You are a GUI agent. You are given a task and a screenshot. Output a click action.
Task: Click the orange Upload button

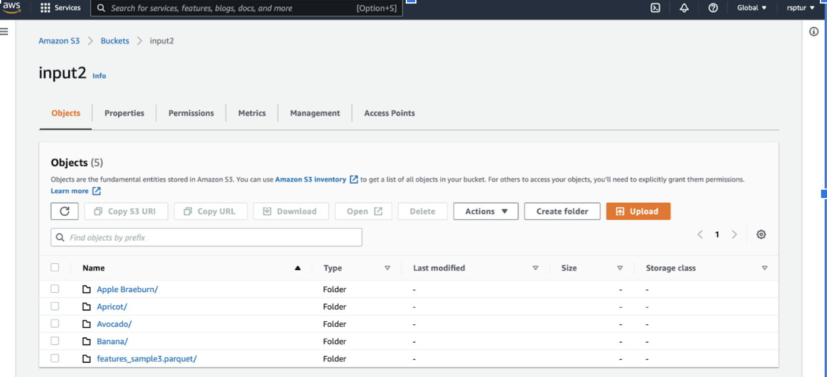638,211
